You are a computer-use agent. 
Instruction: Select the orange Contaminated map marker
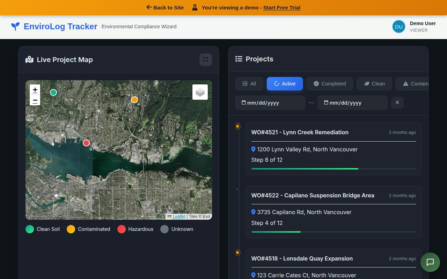(134, 100)
